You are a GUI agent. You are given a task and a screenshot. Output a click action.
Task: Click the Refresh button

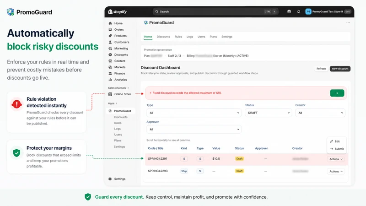click(x=321, y=69)
